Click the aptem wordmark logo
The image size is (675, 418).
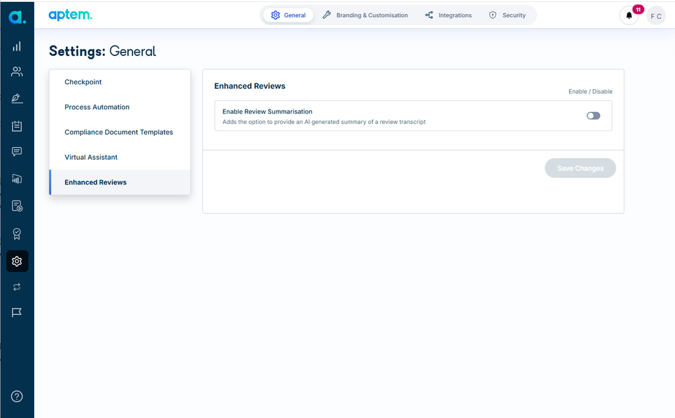[x=70, y=15]
